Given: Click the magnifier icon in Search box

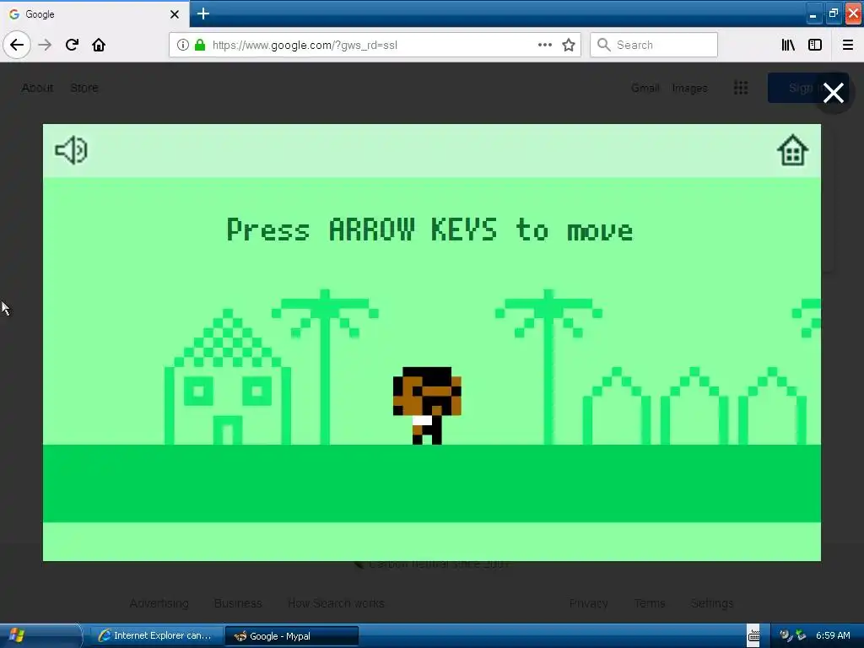Looking at the screenshot, I should pos(604,45).
